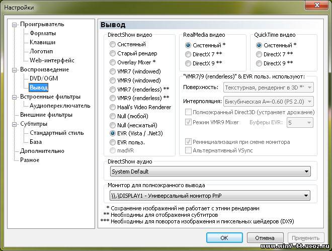Click the Отмена button
The image size is (332, 251).
(x=265, y=237)
